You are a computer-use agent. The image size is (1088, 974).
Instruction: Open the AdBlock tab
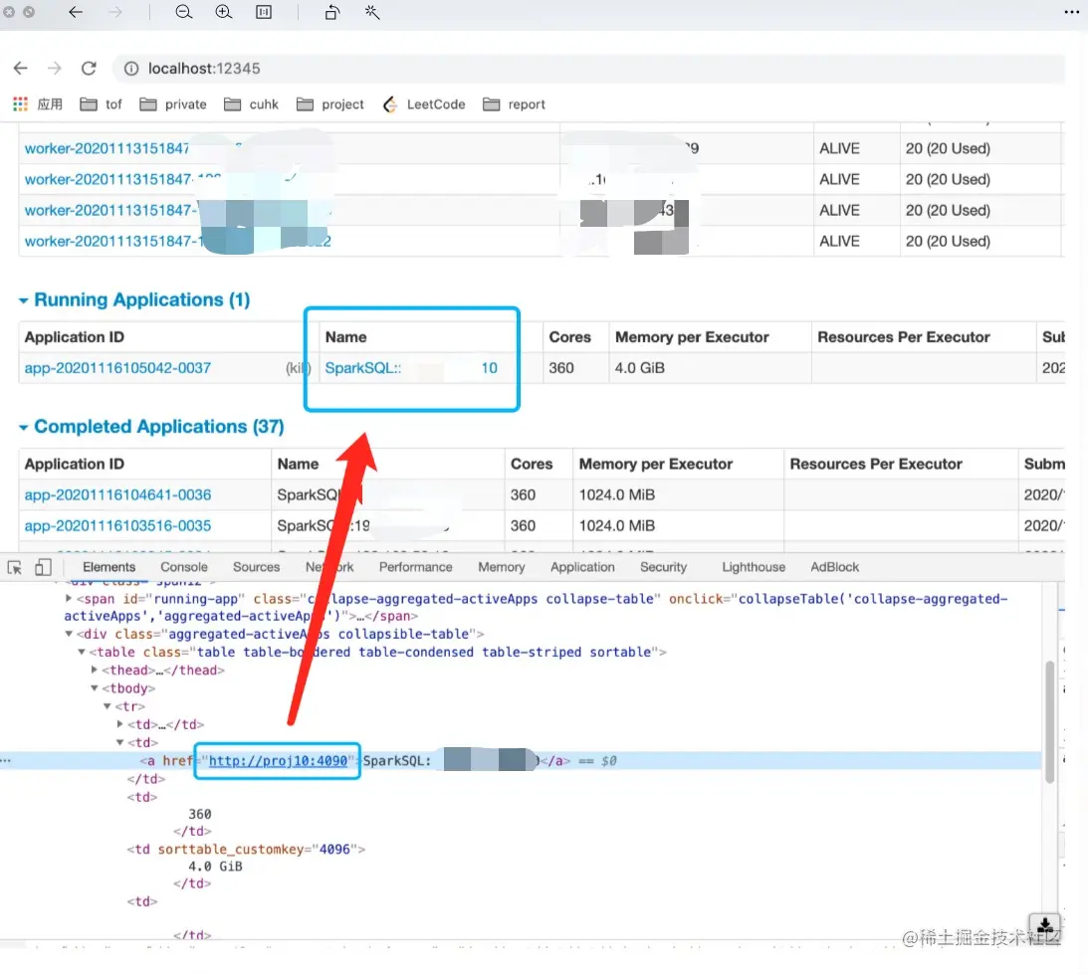(835, 567)
